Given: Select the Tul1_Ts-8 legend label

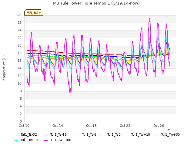Looking at the screenshot, I should [89, 134].
